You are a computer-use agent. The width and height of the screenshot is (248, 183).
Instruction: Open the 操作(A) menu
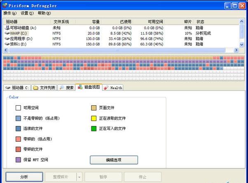click(10, 13)
